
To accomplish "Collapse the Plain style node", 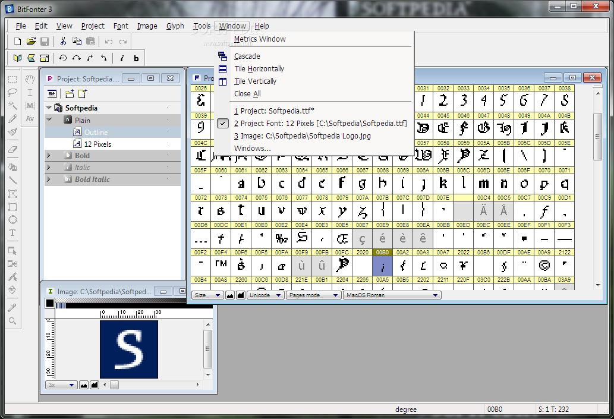I will [49, 119].
